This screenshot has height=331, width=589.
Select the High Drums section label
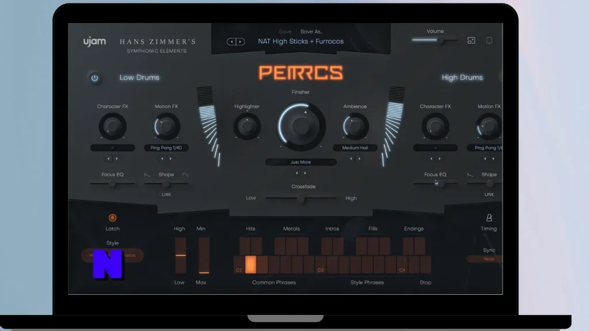462,78
